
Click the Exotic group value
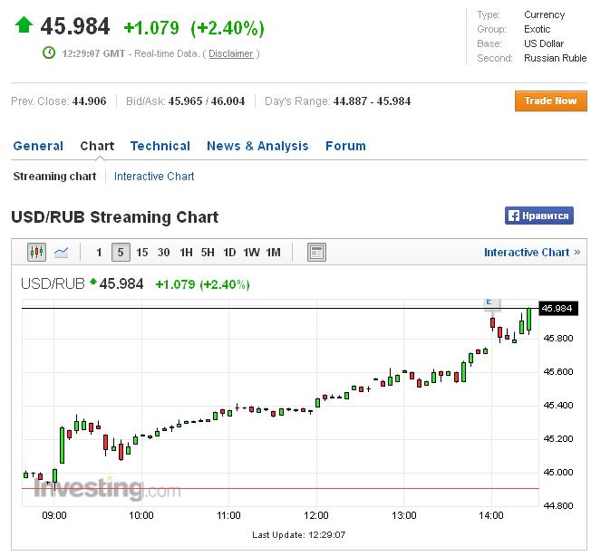tap(538, 29)
